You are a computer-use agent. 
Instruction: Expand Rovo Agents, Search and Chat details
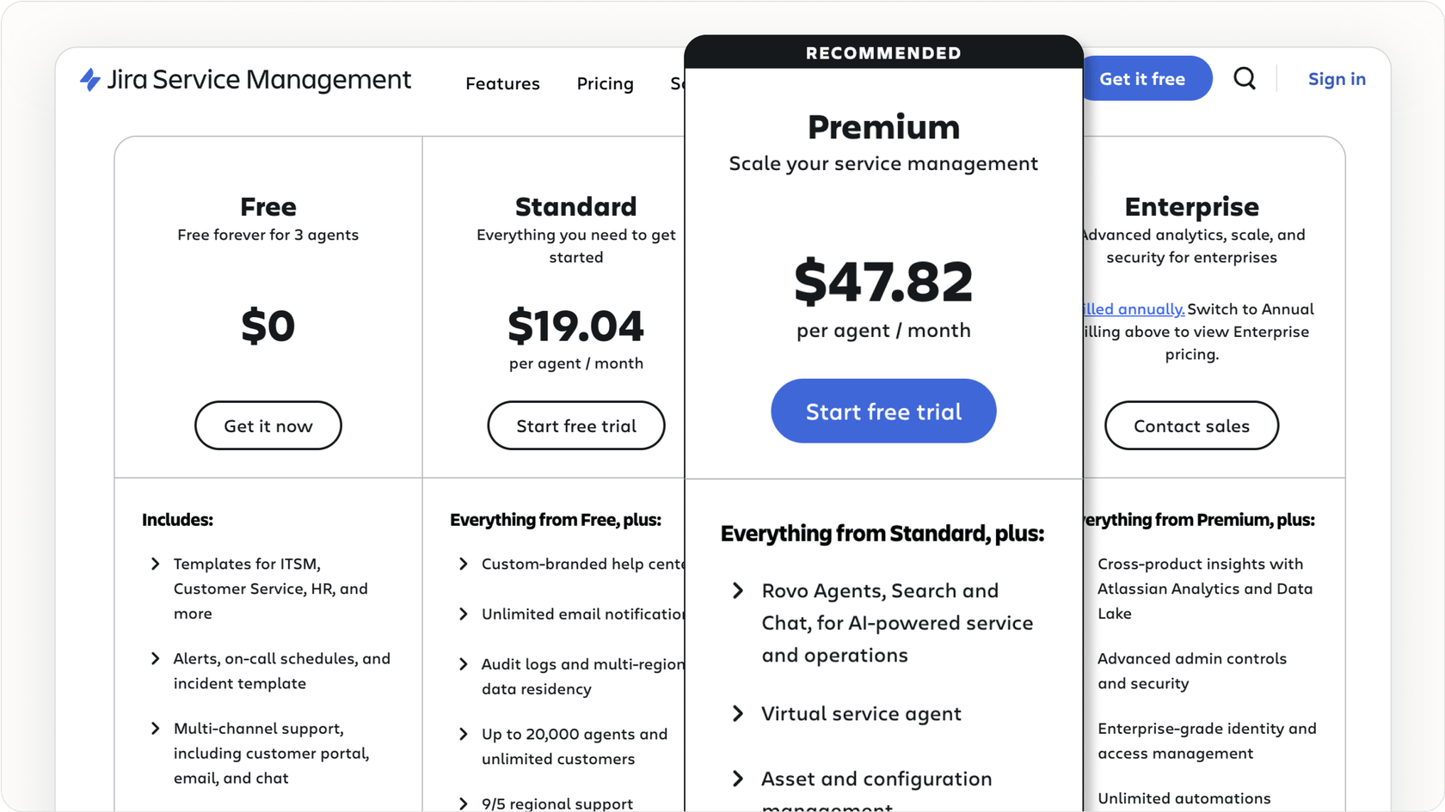pos(738,590)
